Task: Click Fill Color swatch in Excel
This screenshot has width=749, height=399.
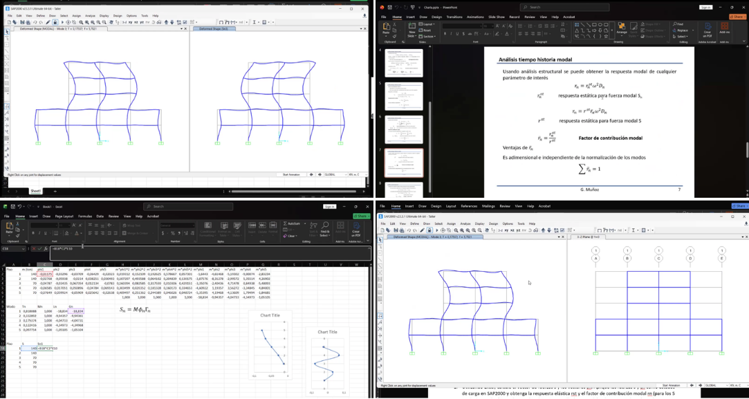Action: pos(67,233)
